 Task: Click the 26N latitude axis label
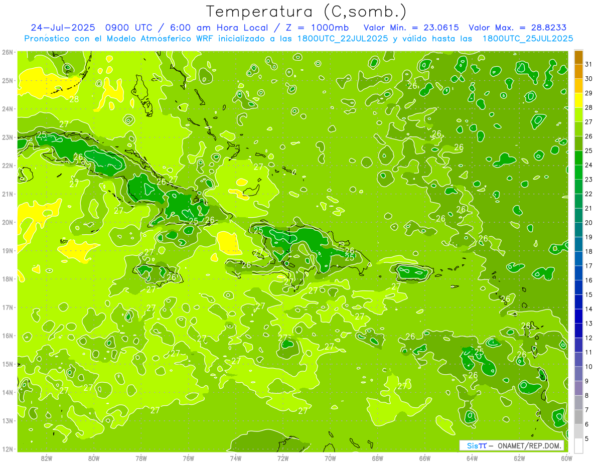tap(8, 52)
